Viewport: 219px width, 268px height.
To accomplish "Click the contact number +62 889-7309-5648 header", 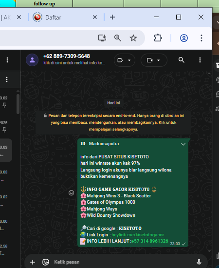I will coord(67,56).
